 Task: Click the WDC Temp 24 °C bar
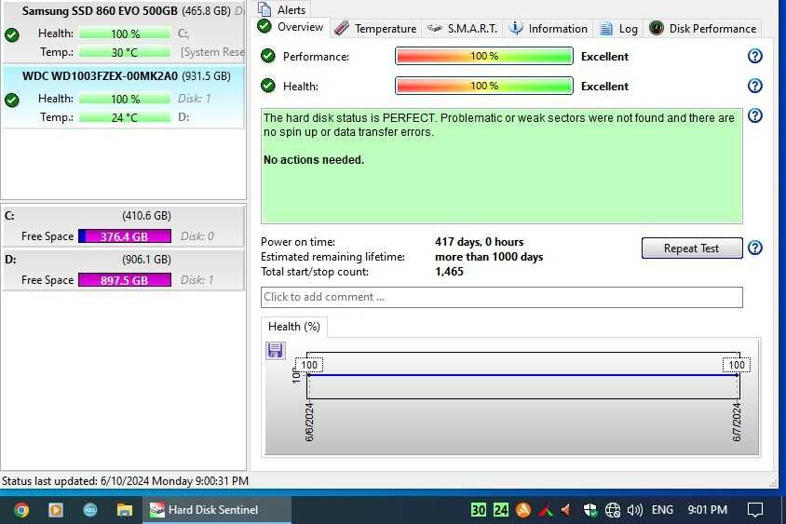[125, 117]
